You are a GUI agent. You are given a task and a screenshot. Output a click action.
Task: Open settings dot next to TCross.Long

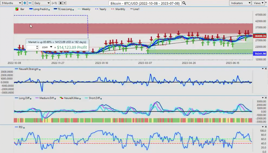(73, 10)
